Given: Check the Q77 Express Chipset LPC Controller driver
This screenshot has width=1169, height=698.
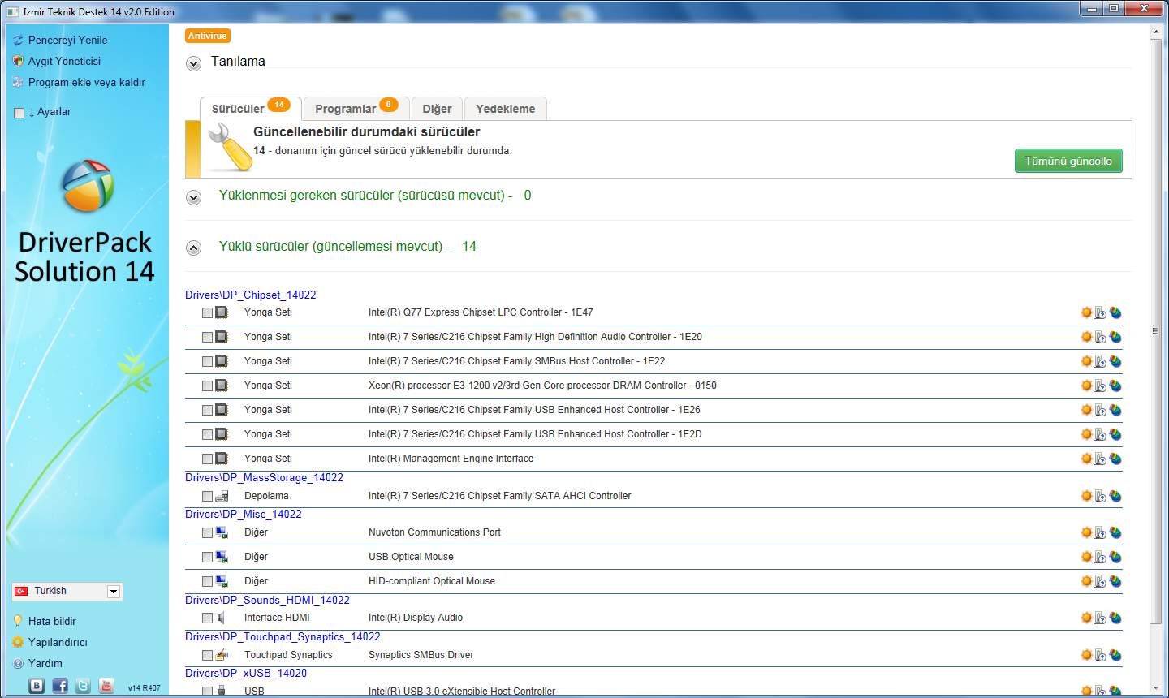Looking at the screenshot, I should click(207, 312).
